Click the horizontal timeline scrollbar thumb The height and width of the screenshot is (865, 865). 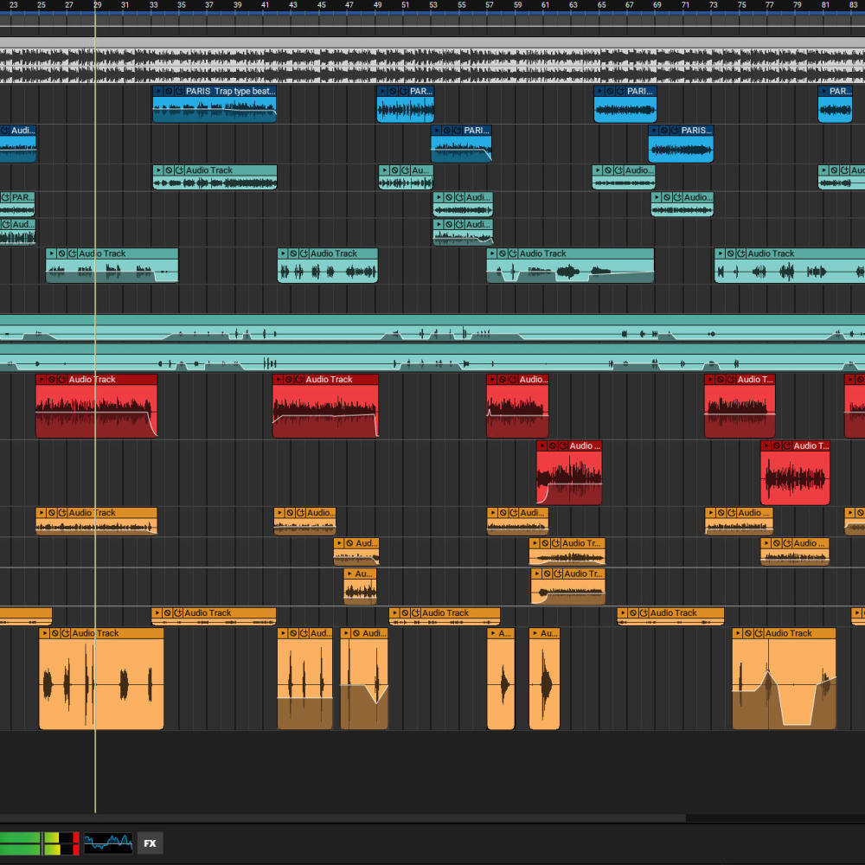coord(342,818)
